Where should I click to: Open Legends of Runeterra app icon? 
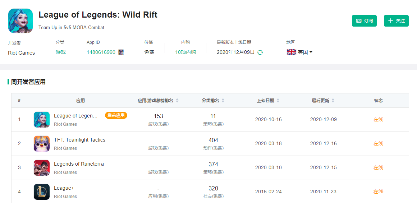pyautogui.click(x=42, y=168)
